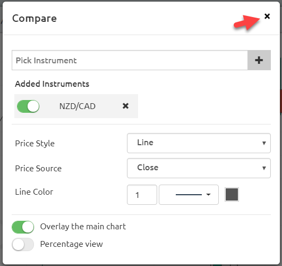
Task: Remove the NZD/CAD instrument
Action: coord(125,106)
